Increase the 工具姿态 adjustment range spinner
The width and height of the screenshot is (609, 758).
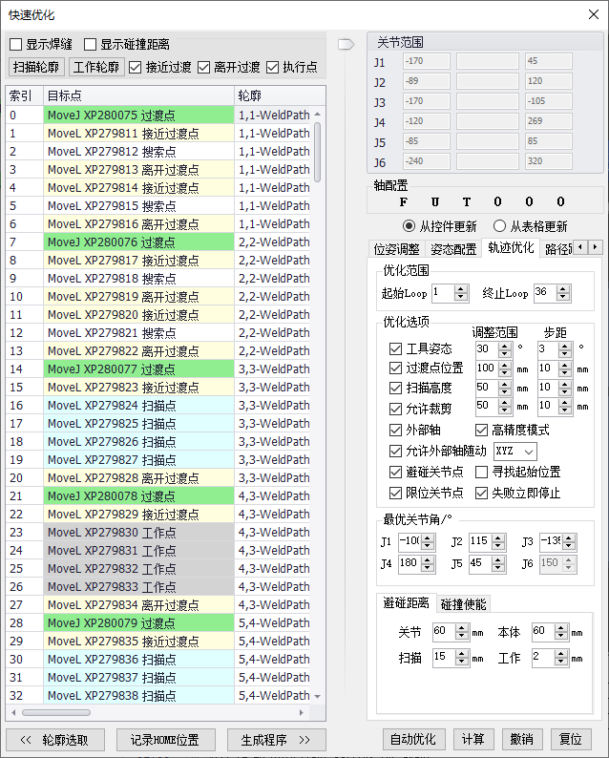[x=509, y=346]
